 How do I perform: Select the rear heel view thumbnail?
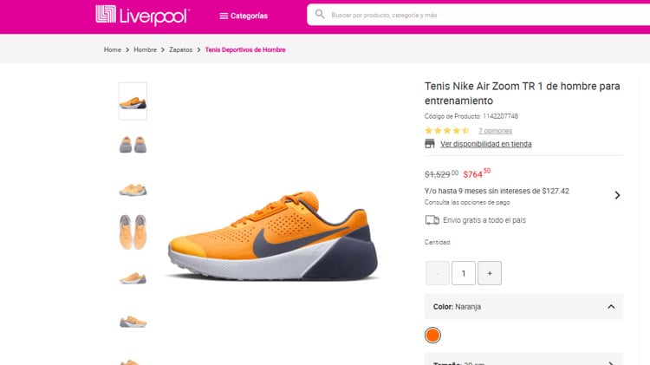click(133, 144)
